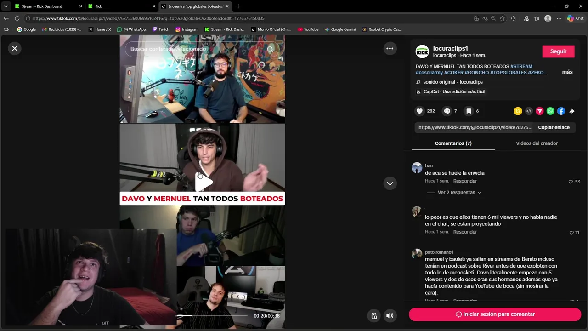
Task: Open the browser settings and more menu
Action: pyautogui.click(x=559, y=18)
